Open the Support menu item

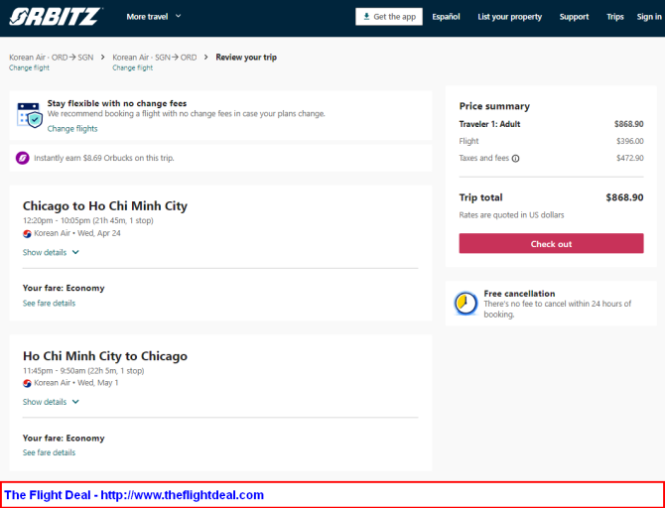574,17
